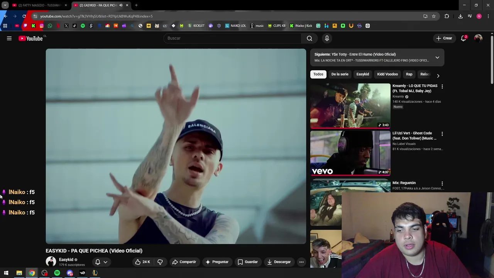Click the Preguntar button
The image size is (494, 278).
coord(217,262)
